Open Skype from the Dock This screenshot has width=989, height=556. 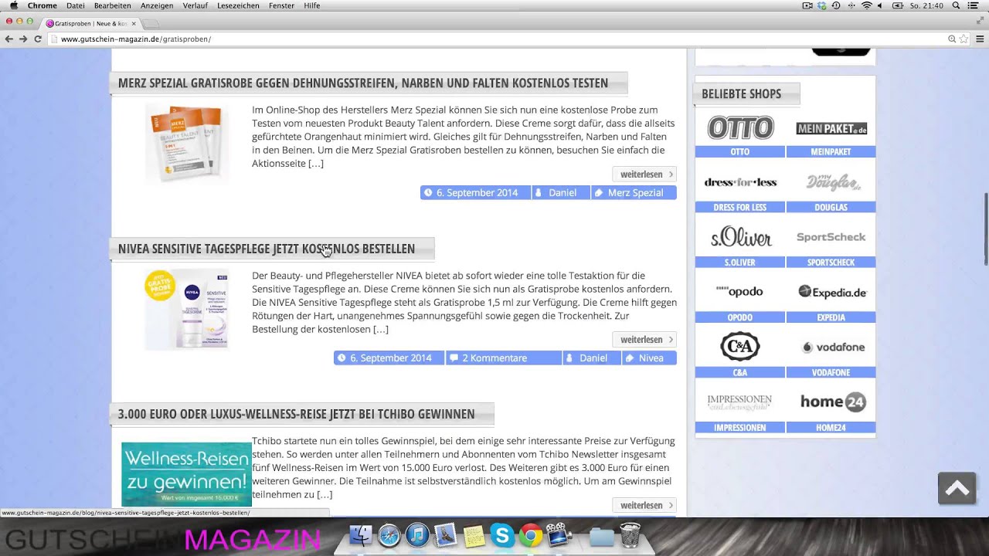(502, 535)
